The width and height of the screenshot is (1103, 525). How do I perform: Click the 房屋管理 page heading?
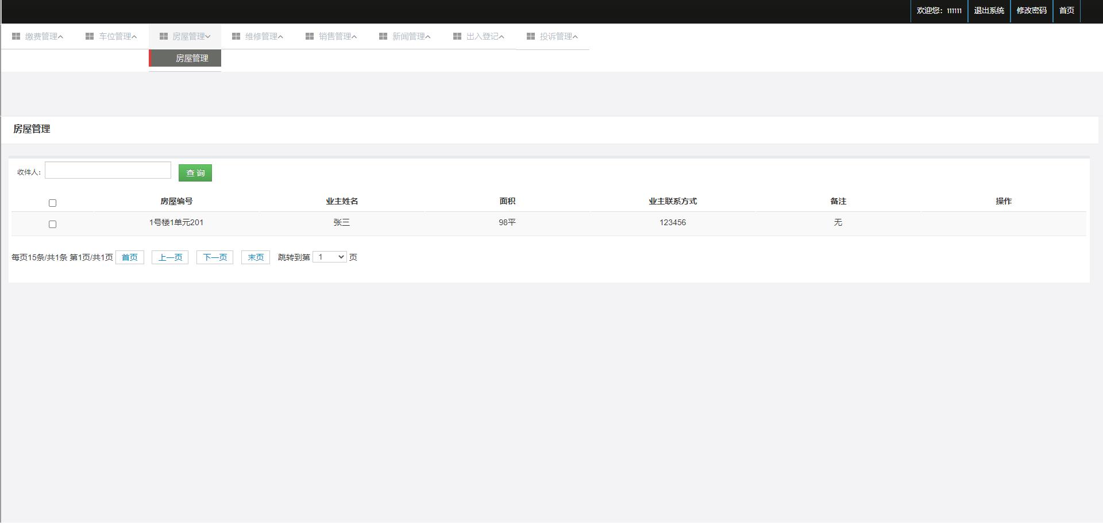coord(32,129)
